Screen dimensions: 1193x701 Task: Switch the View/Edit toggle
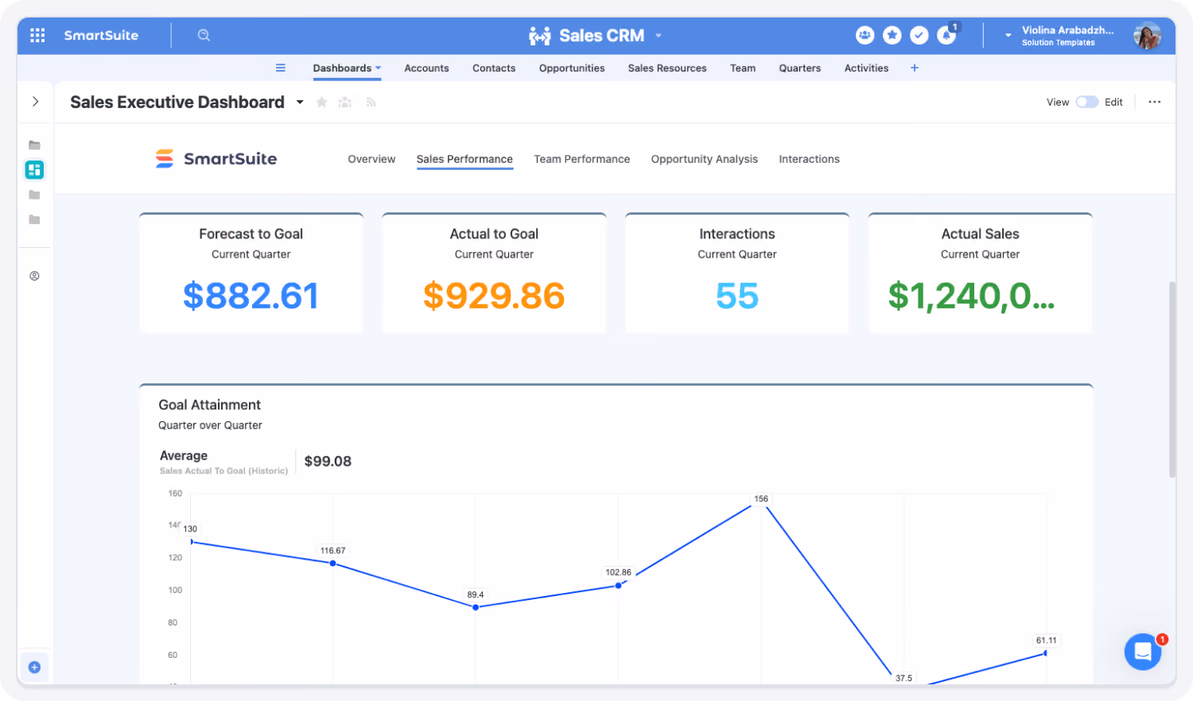pos(1087,102)
